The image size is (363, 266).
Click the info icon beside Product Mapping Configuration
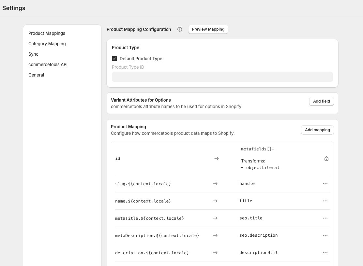(x=180, y=29)
